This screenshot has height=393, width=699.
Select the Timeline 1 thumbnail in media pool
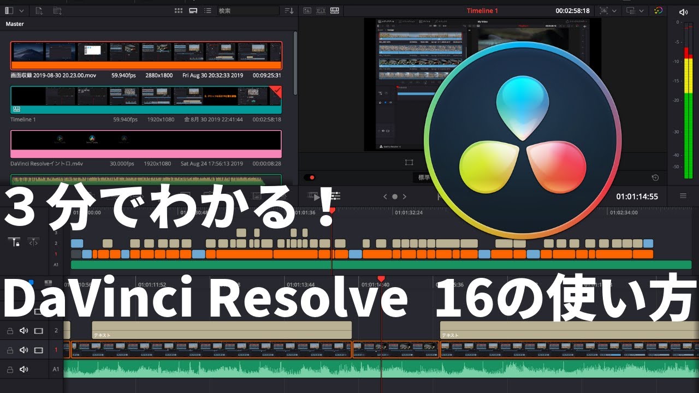(146, 100)
